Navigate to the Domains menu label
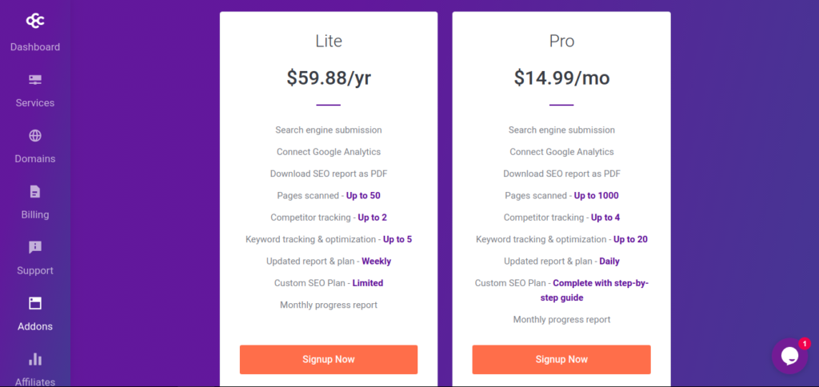 [35, 159]
